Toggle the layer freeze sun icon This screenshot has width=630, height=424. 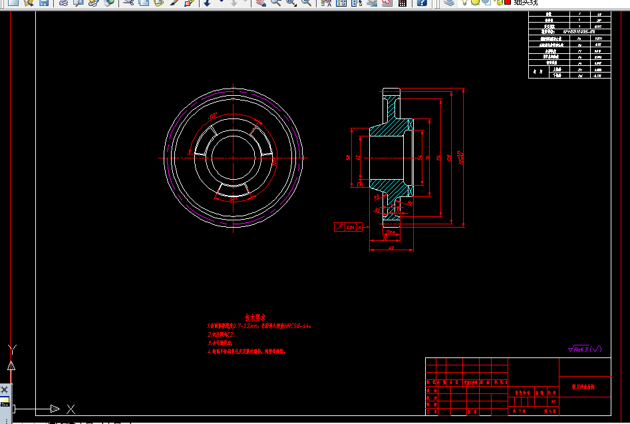click(x=475, y=2)
